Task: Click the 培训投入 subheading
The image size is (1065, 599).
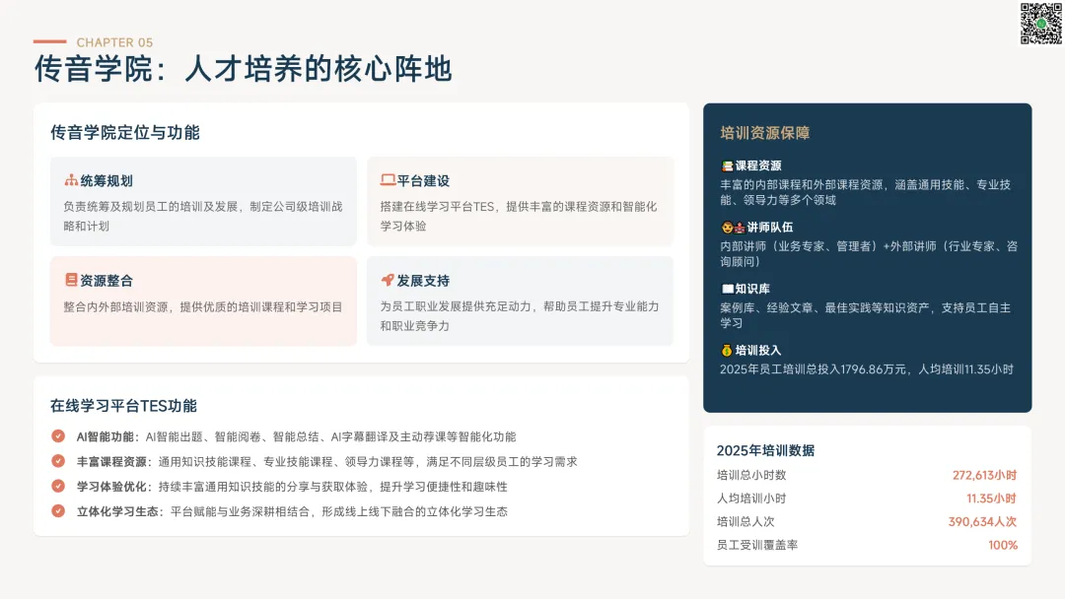Action: 758,351
